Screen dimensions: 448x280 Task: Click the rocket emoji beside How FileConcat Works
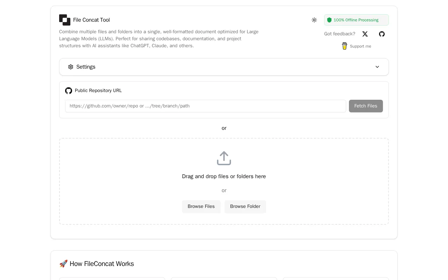pyautogui.click(x=63, y=264)
